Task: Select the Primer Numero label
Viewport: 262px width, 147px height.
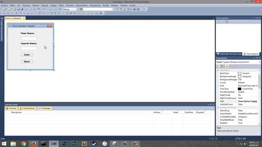Action: click(x=27, y=33)
